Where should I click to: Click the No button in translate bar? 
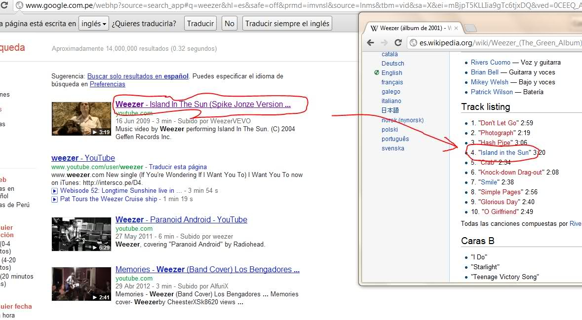point(230,24)
